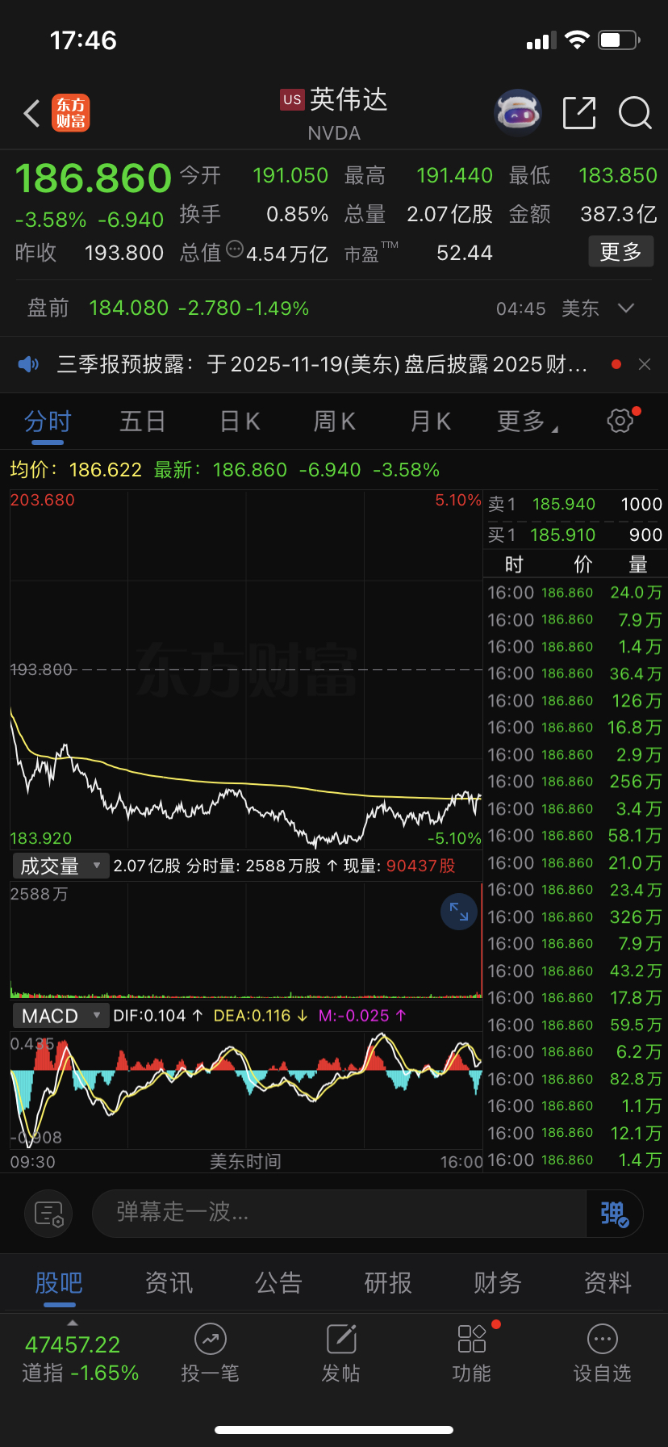Screen dimensions: 668x1447
Task: Tap the trade row with 256万 volume
Action: click(575, 782)
